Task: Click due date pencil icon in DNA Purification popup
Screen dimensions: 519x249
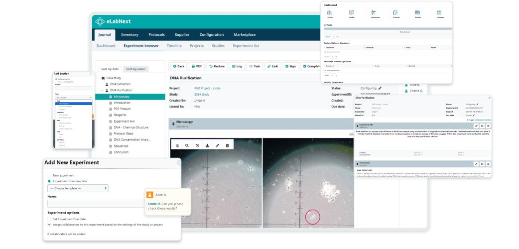Action: 474,115
